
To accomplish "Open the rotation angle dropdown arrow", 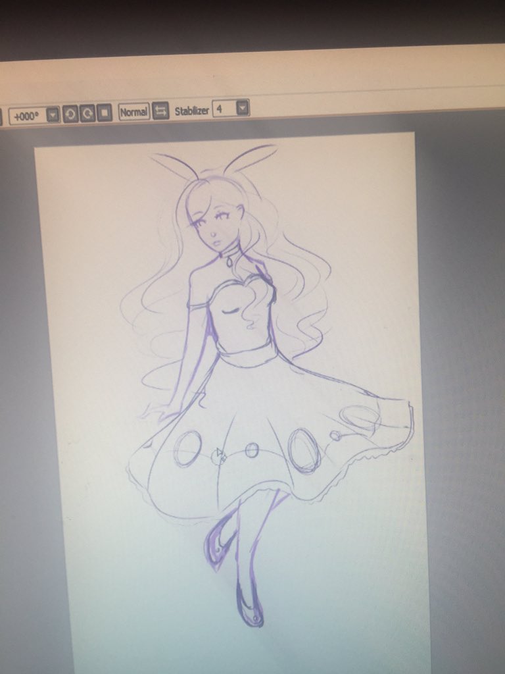I will [x=53, y=115].
